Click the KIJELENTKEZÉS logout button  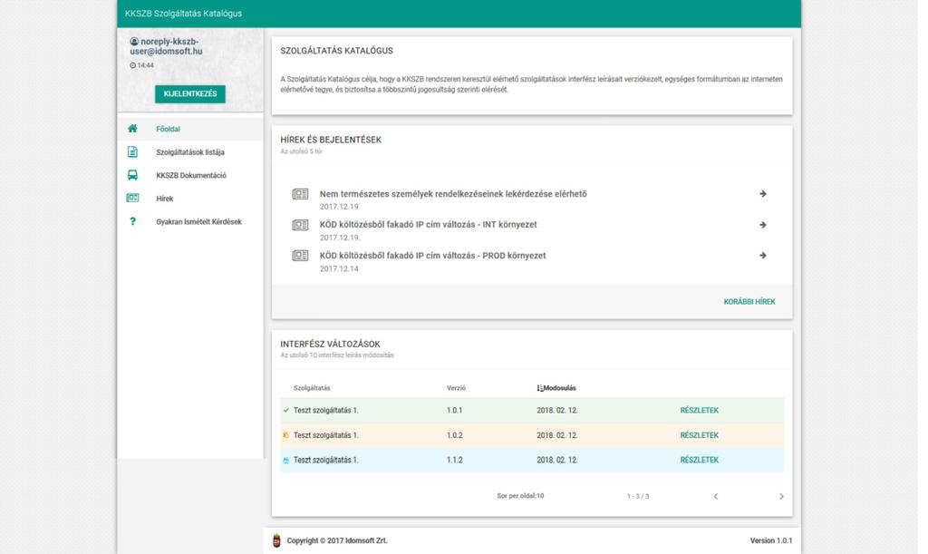(190, 94)
